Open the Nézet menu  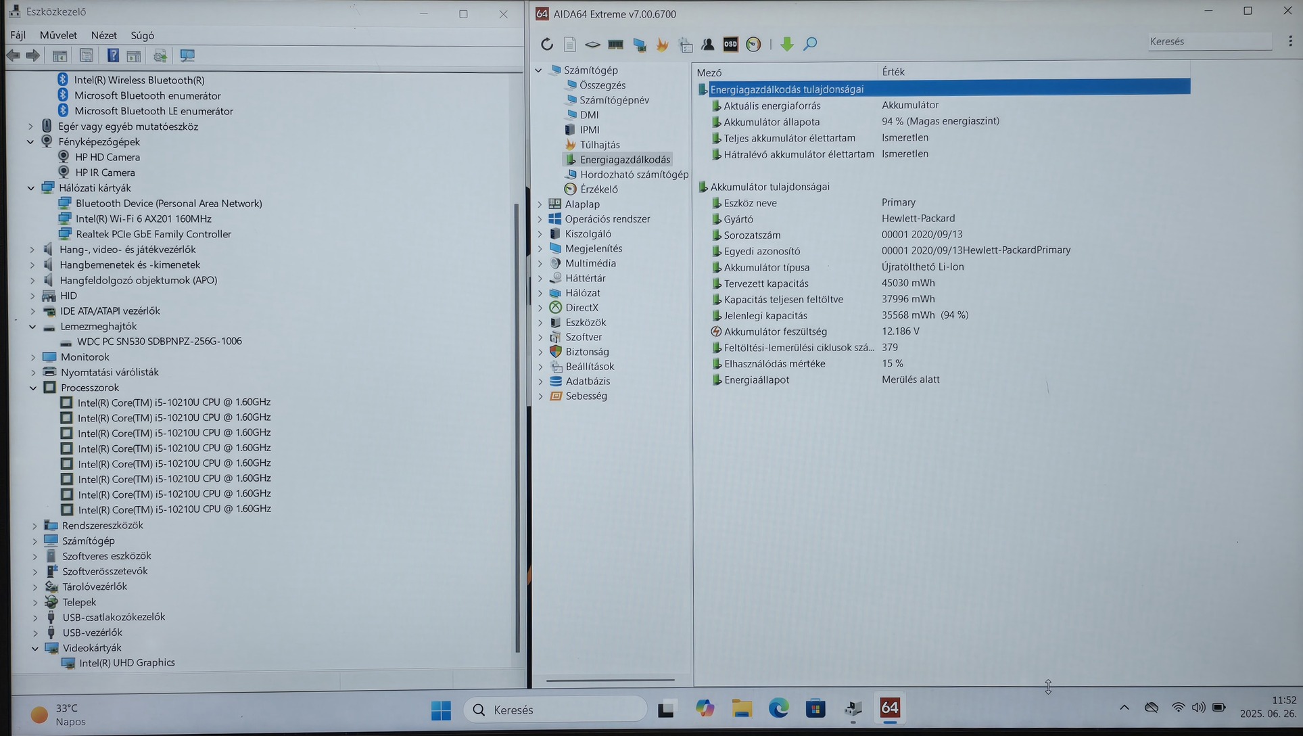[x=103, y=35]
